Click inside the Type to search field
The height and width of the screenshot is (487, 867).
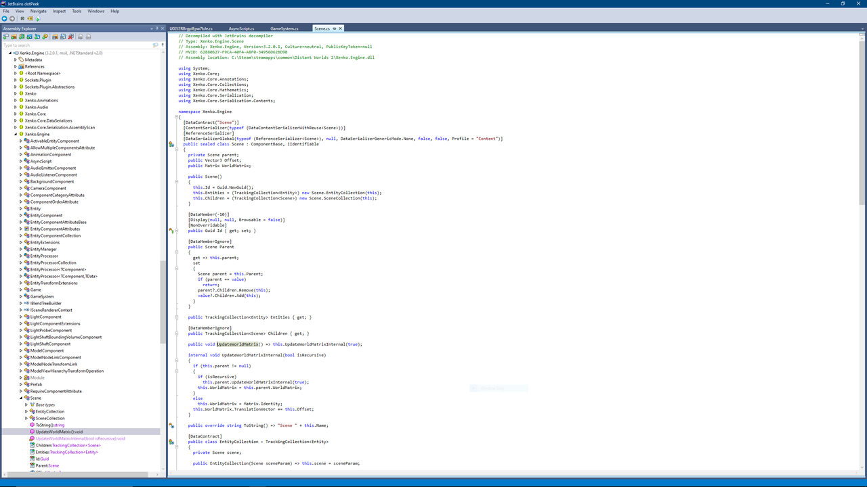click(76, 45)
